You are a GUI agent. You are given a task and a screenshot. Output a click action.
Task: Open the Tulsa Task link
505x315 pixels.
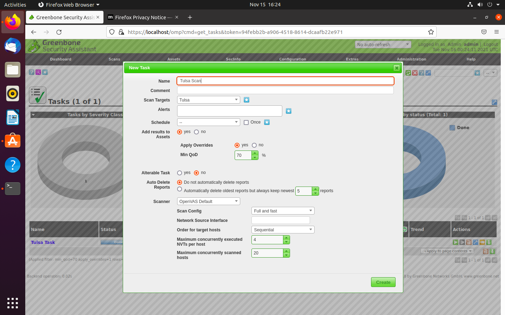click(43, 242)
